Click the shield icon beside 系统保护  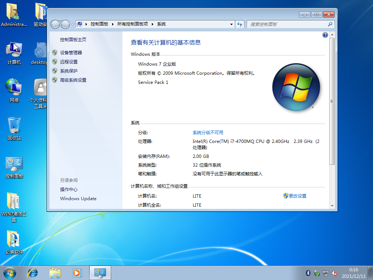tap(55, 71)
